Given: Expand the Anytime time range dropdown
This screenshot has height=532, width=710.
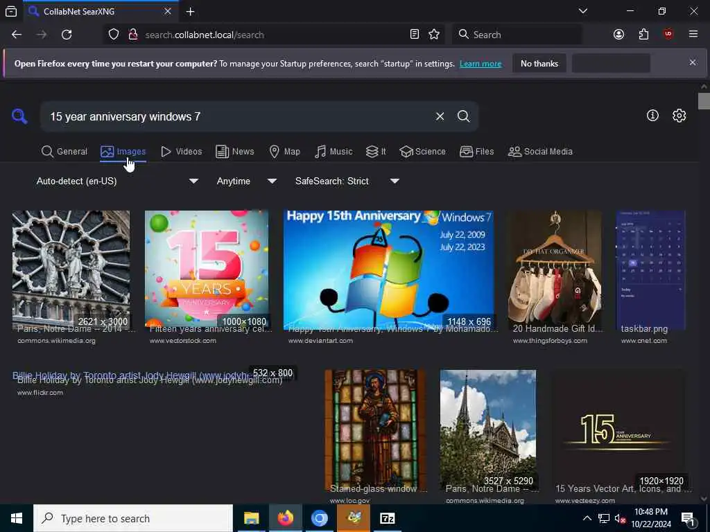Looking at the screenshot, I should pyautogui.click(x=246, y=181).
